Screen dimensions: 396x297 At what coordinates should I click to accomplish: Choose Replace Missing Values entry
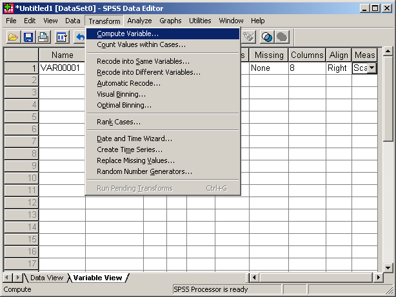[135, 160]
